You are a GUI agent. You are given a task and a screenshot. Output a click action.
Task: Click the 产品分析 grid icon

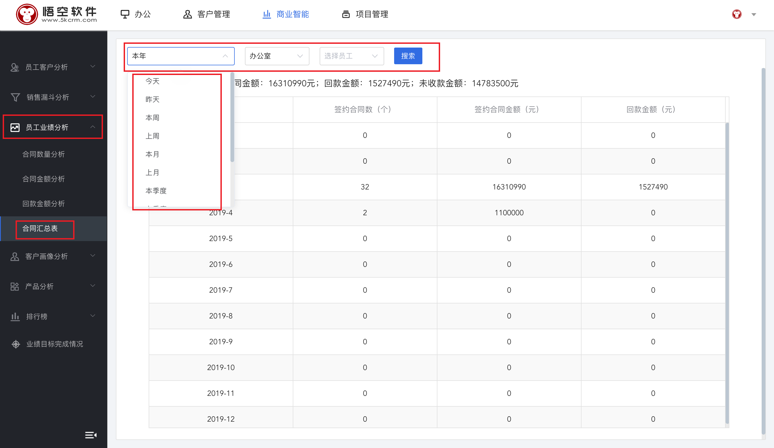point(15,286)
